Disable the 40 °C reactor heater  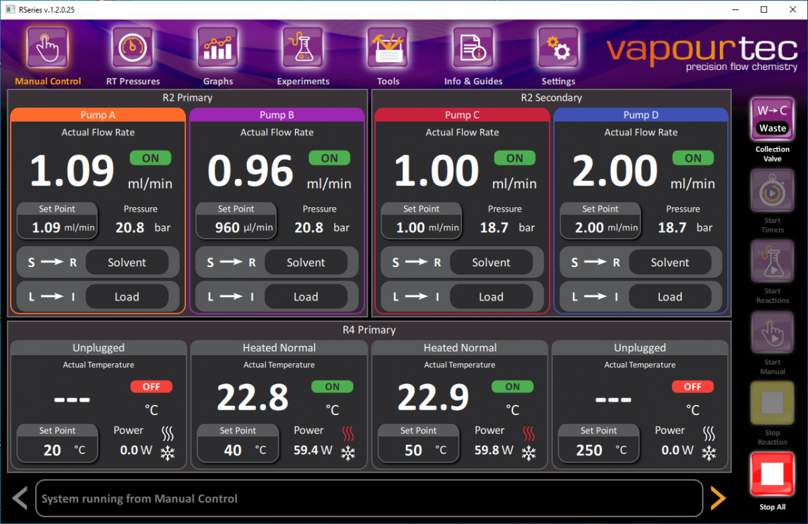pyautogui.click(x=332, y=386)
